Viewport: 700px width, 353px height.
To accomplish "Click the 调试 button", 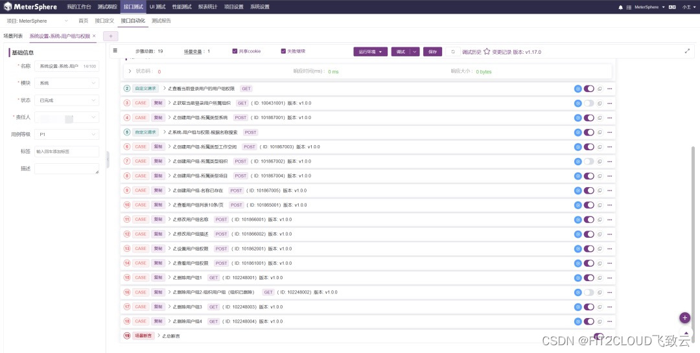I will click(401, 52).
